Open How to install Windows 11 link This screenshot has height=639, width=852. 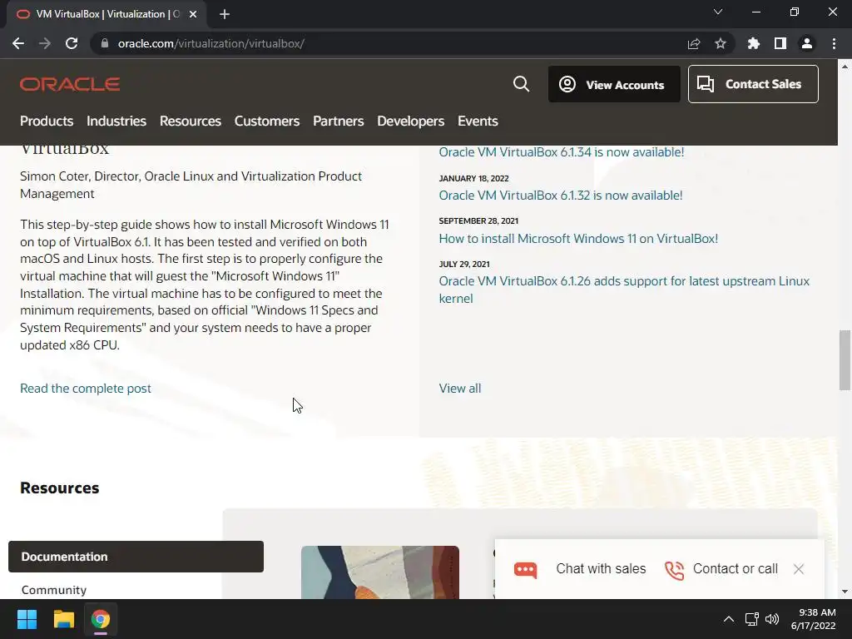pyautogui.click(x=578, y=239)
